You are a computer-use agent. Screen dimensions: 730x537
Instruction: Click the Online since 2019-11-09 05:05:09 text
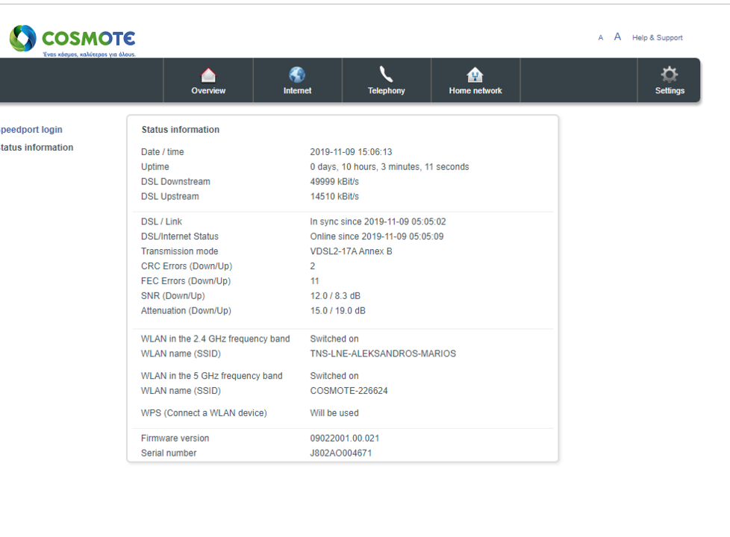pyautogui.click(x=377, y=237)
